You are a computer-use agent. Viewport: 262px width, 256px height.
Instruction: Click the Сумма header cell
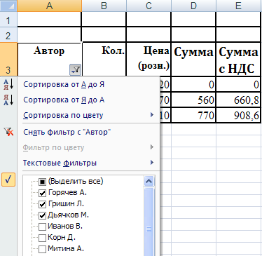(x=193, y=60)
